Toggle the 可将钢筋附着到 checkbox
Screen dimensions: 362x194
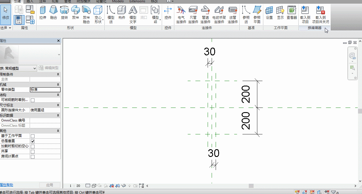coord(33,100)
